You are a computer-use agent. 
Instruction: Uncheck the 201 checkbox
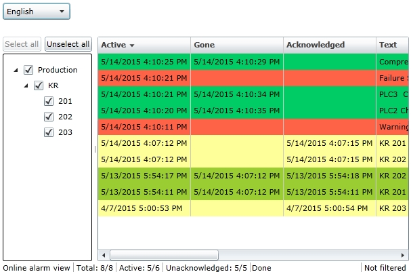pyautogui.click(x=49, y=101)
